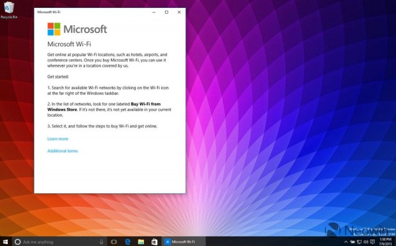The height and width of the screenshot is (246, 396).
Task: Click the OneDrive cloud tray icon
Action: click(352, 242)
